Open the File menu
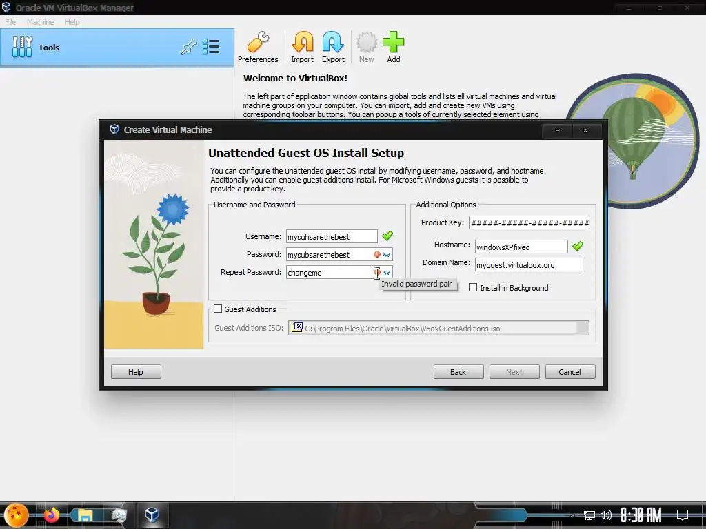The height and width of the screenshot is (529, 706). point(10,22)
